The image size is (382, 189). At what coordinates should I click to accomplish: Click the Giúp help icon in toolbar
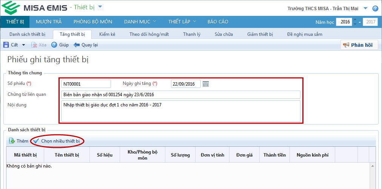54,45
